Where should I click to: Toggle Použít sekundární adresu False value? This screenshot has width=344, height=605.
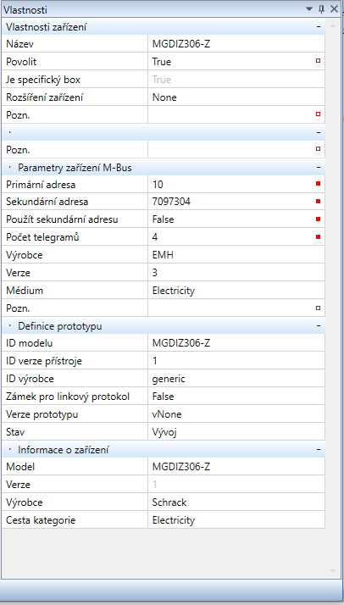coord(236,219)
